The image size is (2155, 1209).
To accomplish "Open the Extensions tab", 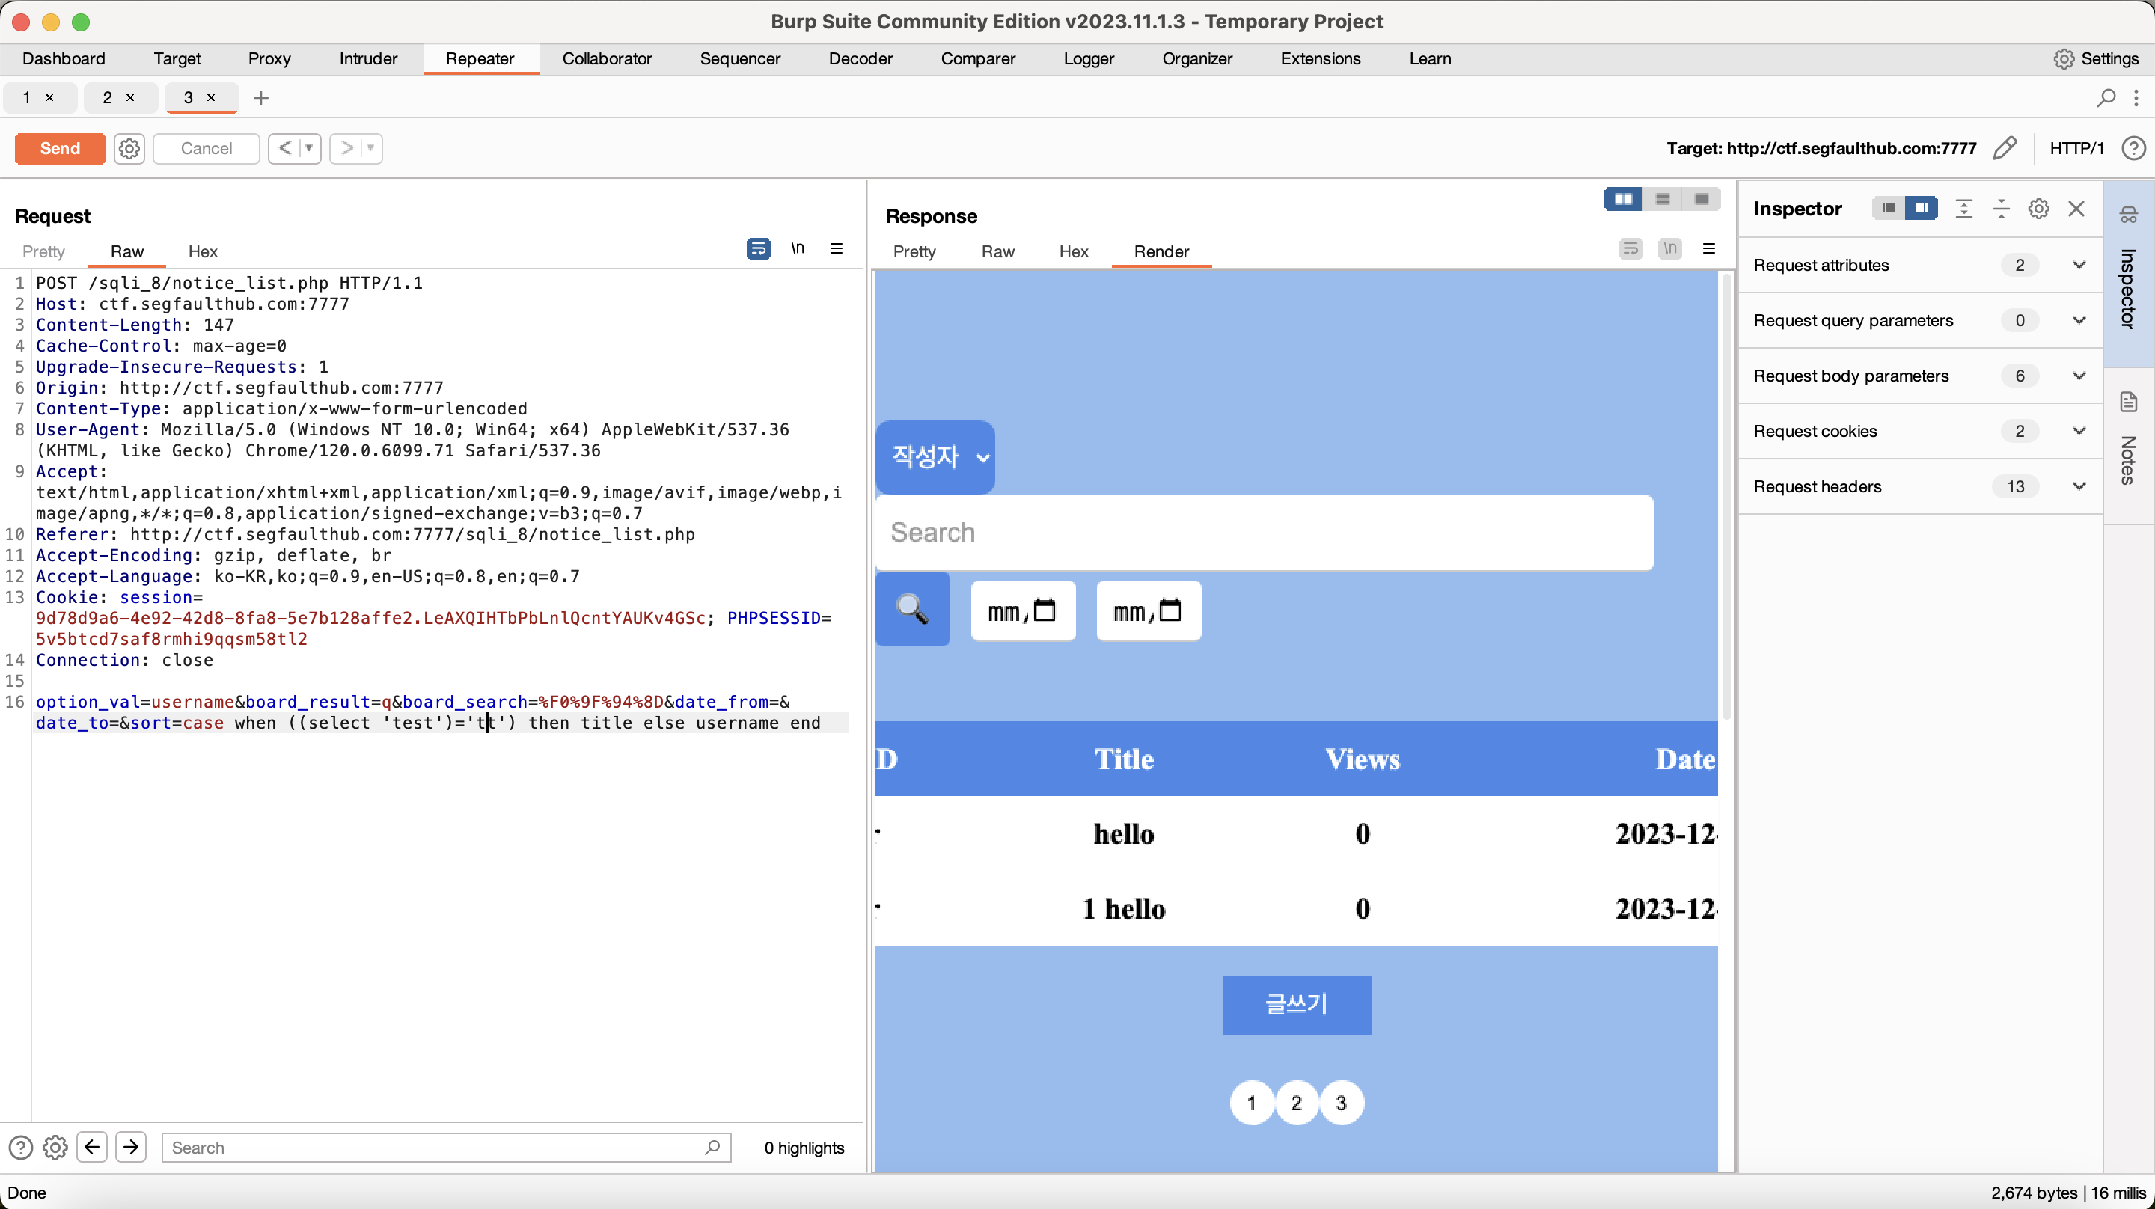I will (x=1320, y=58).
